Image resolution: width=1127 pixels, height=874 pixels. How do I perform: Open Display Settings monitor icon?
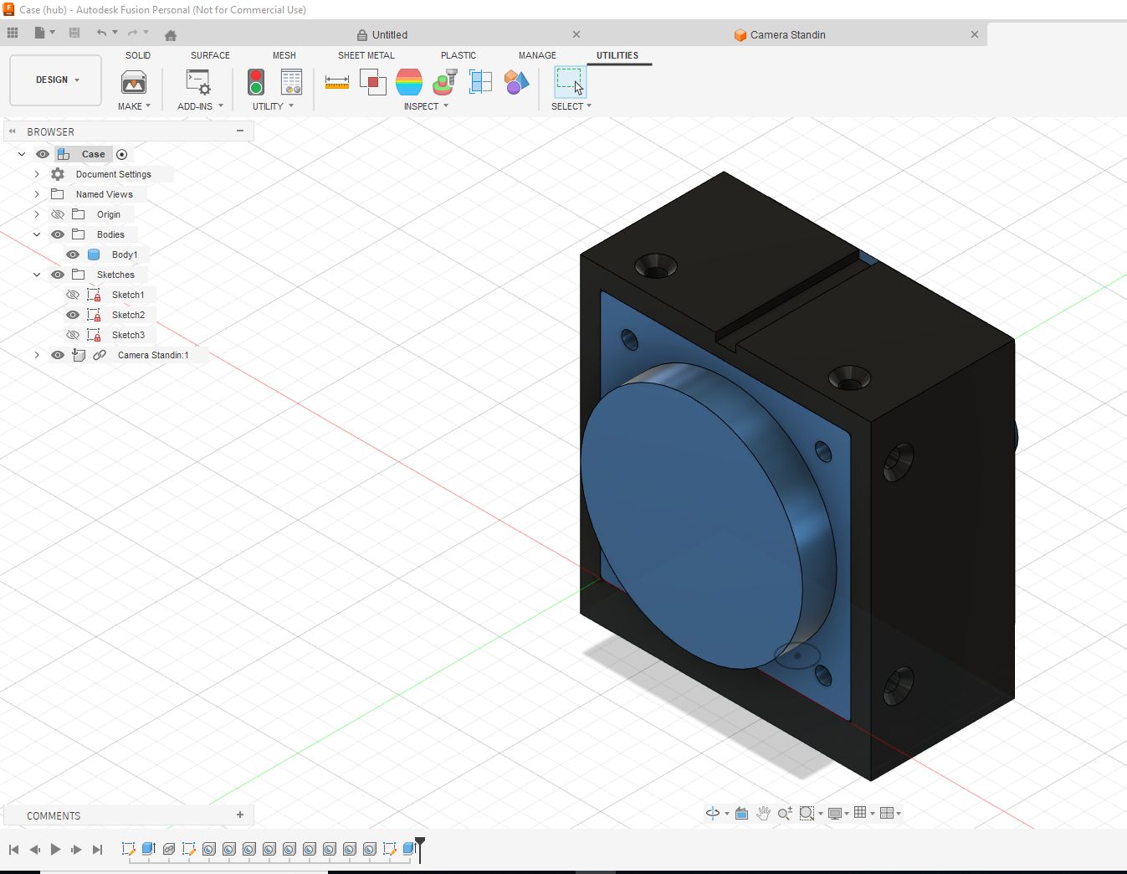pos(834,813)
